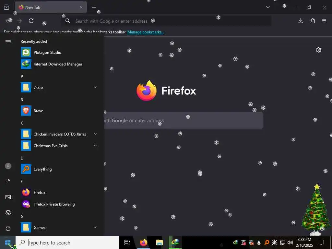Open the Downloads panel in Firefox

(x=301, y=21)
